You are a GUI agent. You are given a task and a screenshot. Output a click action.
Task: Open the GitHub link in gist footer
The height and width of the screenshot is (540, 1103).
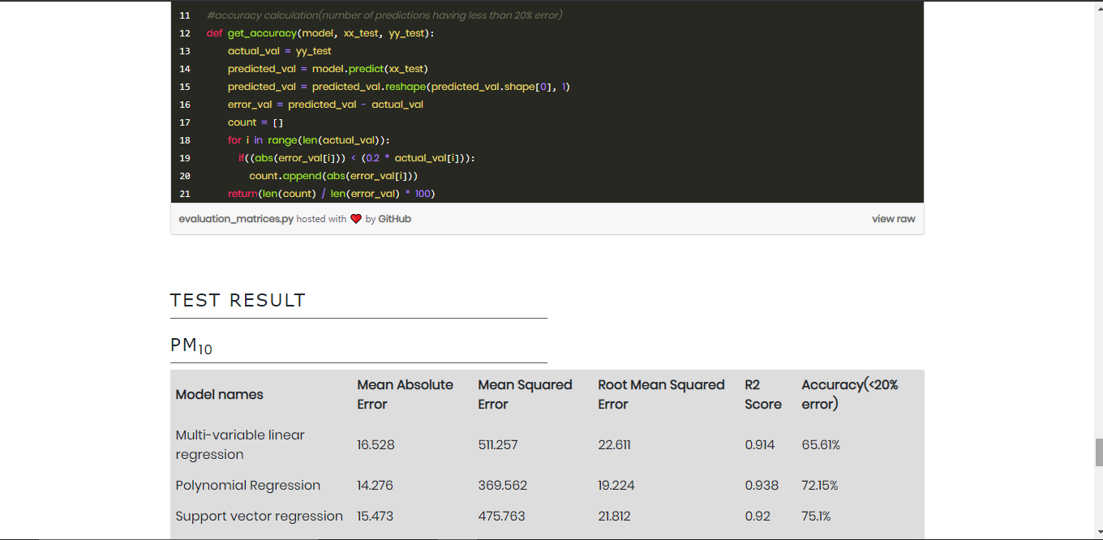click(395, 219)
